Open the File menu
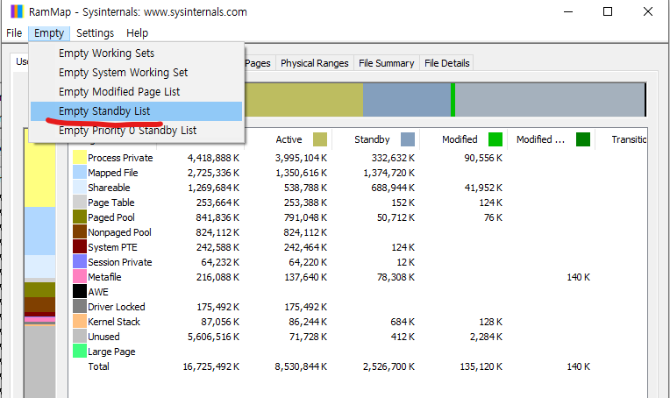670x398 pixels. (x=14, y=32)
